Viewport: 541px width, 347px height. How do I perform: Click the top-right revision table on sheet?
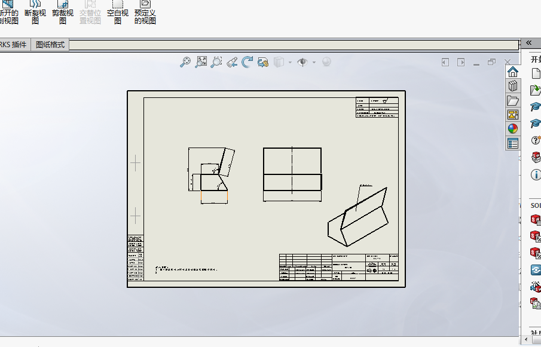pyautogui.click(x=377, y=108)
